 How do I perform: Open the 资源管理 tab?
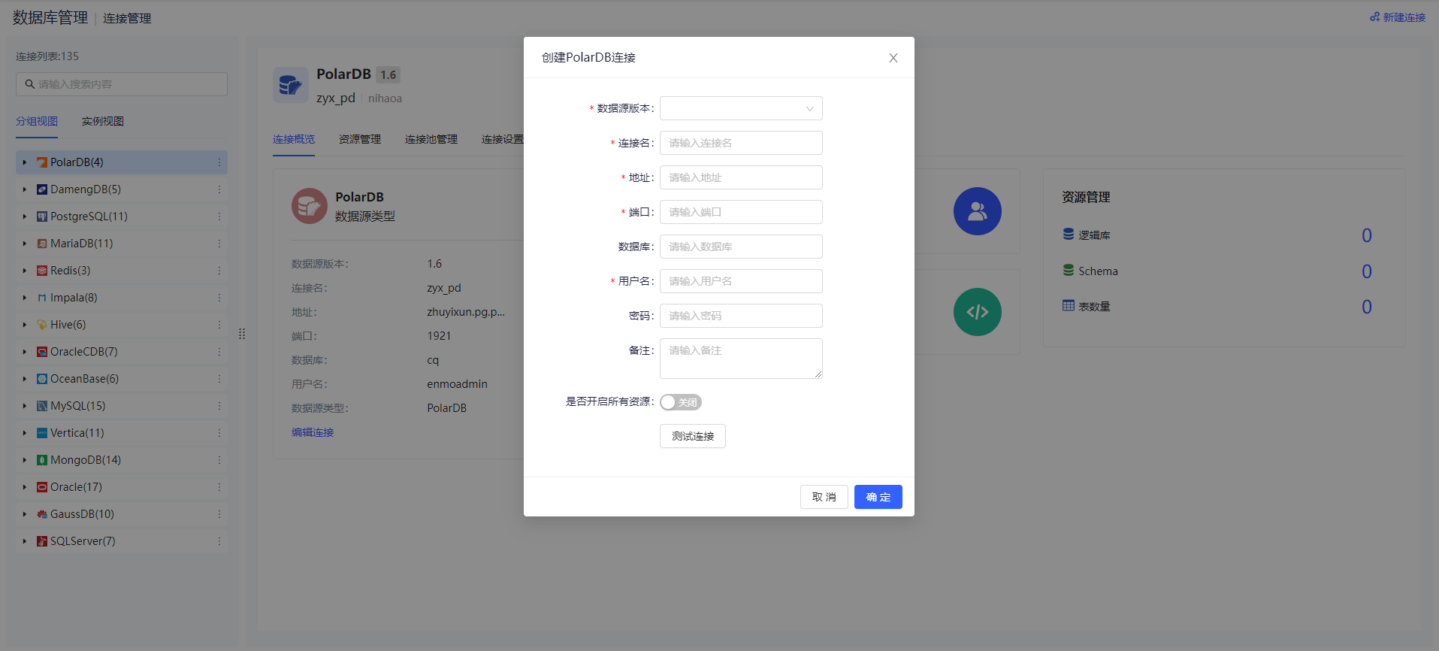[360, 139]
